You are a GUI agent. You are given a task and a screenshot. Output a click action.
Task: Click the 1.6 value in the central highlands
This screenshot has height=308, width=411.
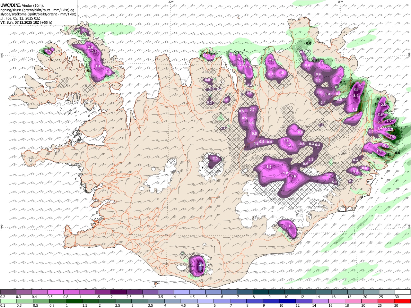coord(293,176)
